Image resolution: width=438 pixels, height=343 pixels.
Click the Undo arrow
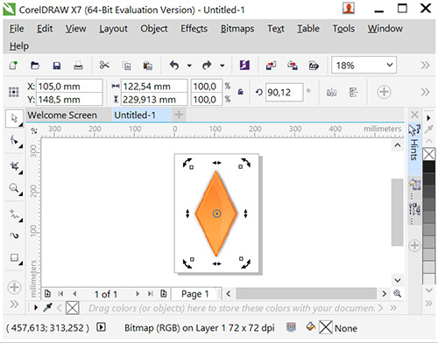pos(174,65)
